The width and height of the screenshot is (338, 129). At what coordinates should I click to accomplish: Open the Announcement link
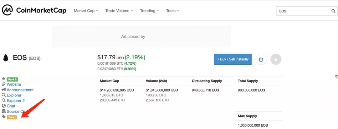coord(20,90)
